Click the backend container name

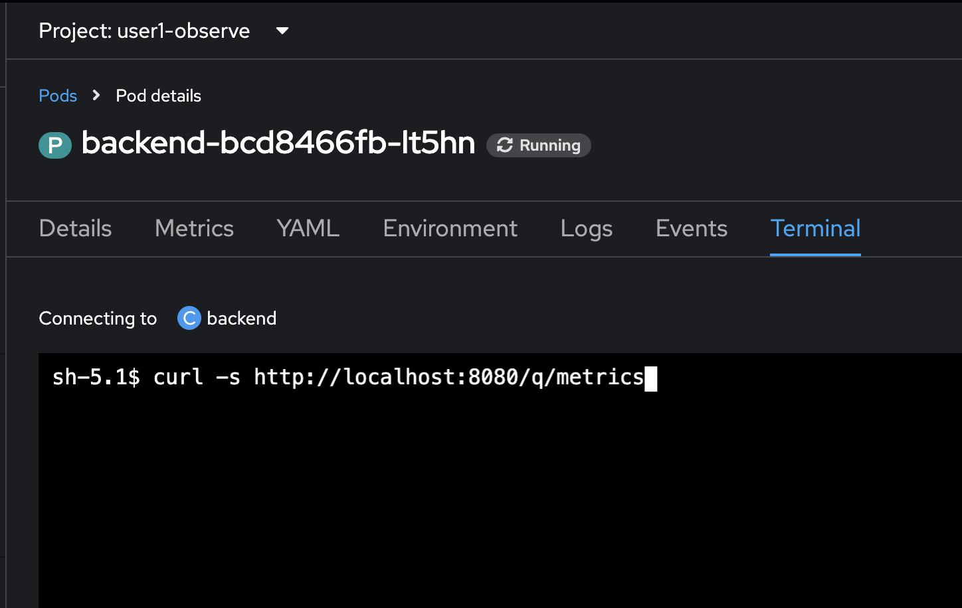click(x=241, y=319)
